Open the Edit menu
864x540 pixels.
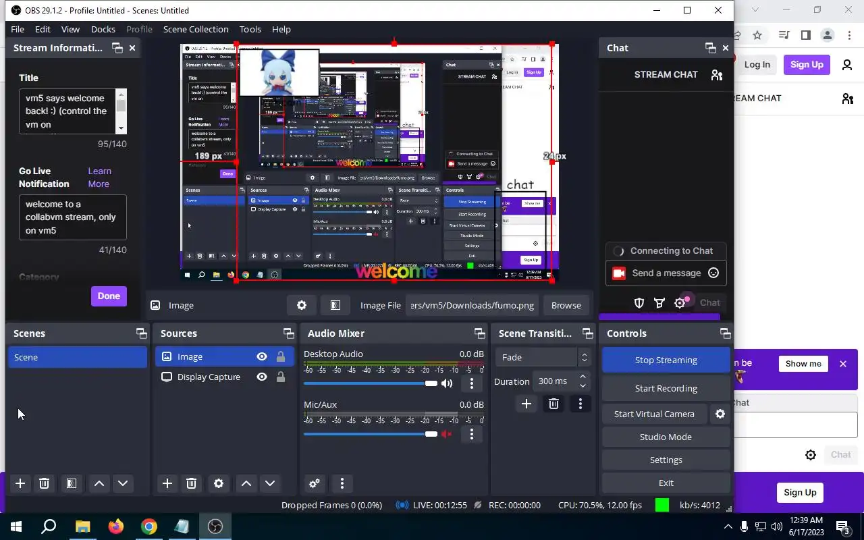43,29
